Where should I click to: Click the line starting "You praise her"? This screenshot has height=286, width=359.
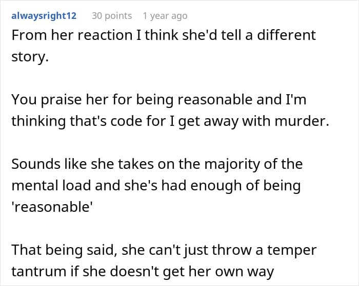tap(158, 100)
